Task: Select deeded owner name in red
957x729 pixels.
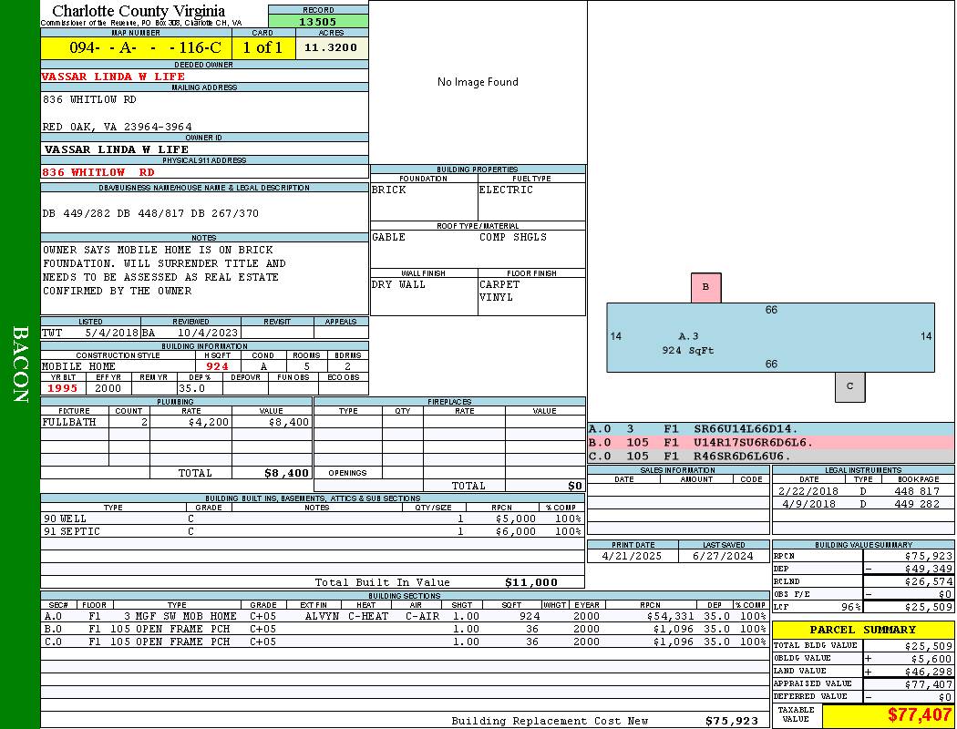Action: 113,77
